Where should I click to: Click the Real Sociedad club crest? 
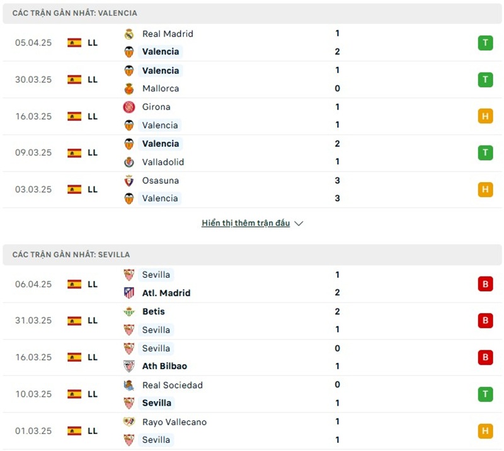pos(129,385)
